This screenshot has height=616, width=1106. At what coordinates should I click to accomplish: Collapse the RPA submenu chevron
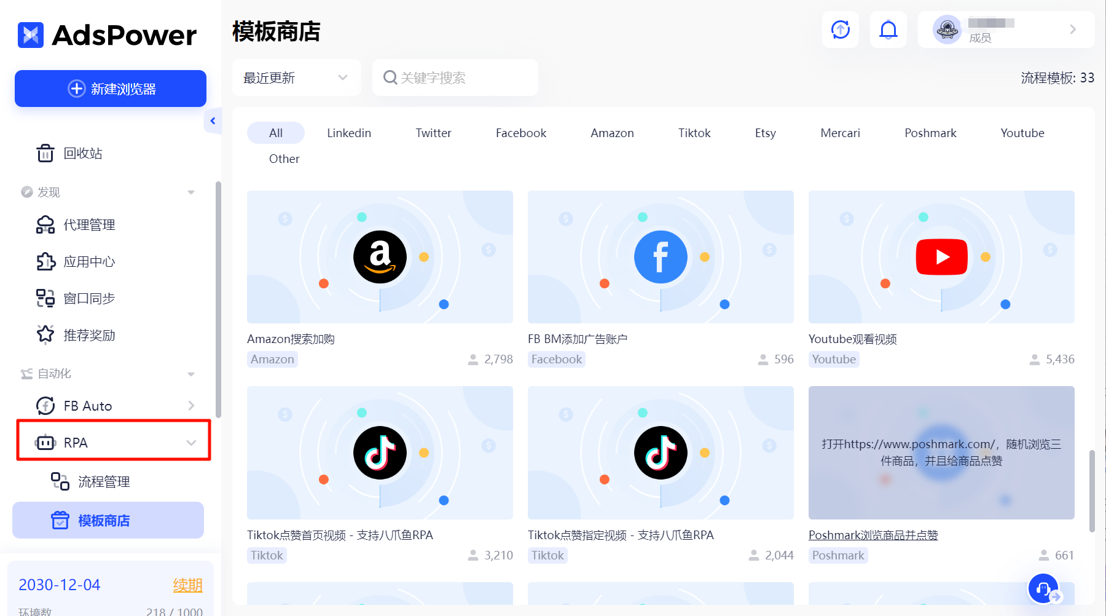[x=191, y=443]
